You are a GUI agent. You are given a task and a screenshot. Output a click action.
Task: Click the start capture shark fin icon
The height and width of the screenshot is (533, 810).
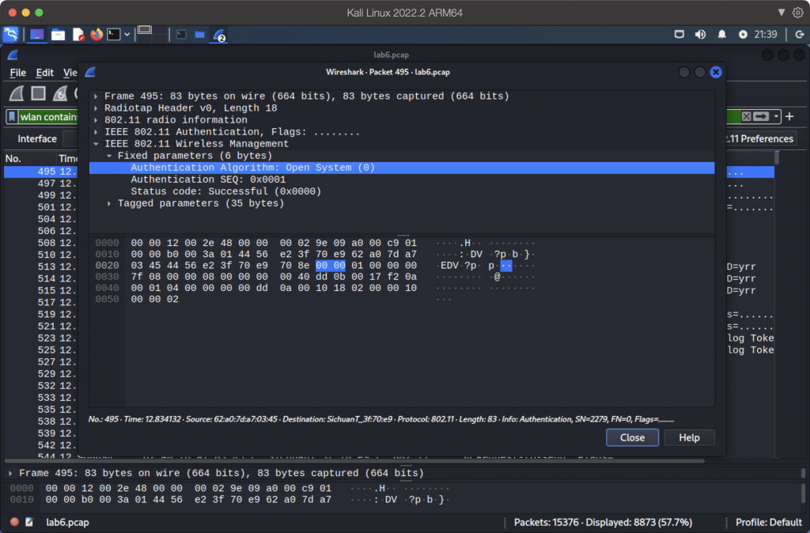[17, 93]
